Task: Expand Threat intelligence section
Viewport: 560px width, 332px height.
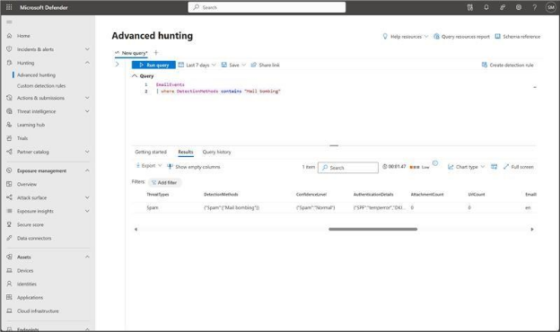Action: (x=87, y=111)
